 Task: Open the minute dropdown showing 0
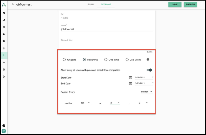[x=143, y=103]
